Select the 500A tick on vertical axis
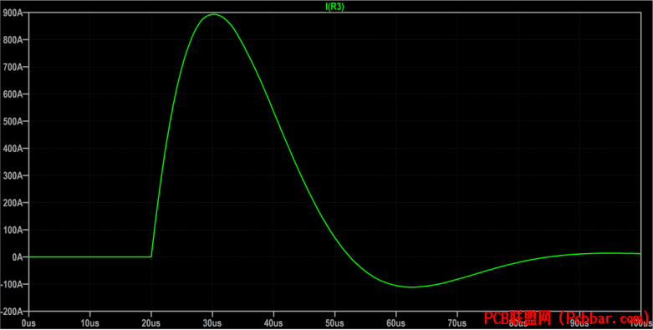653x330 pixels. pyautogui.click(x=13, y=121)
